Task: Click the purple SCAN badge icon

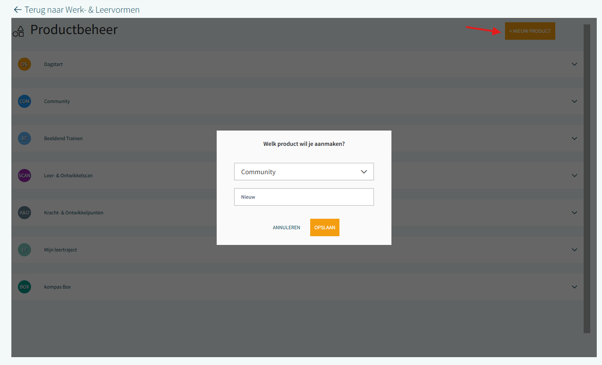Action: tap(24, 176)
